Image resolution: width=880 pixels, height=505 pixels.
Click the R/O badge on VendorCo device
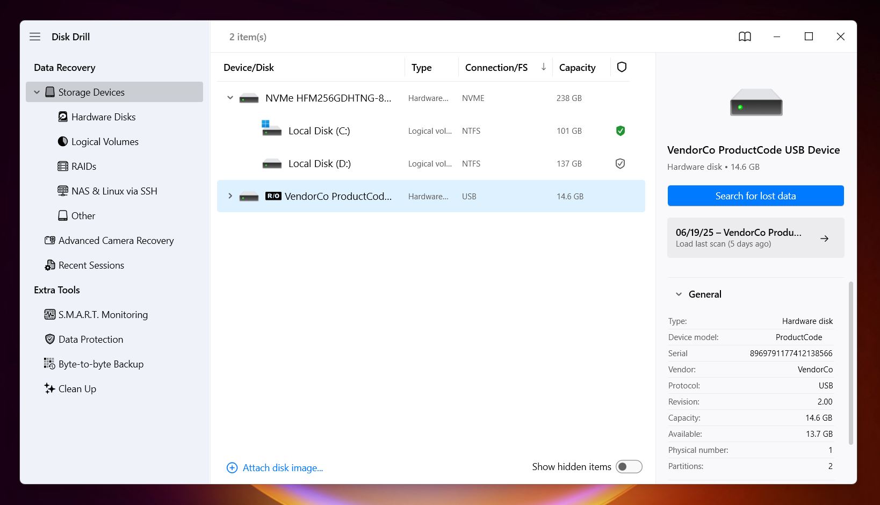[x=273, y=196]
